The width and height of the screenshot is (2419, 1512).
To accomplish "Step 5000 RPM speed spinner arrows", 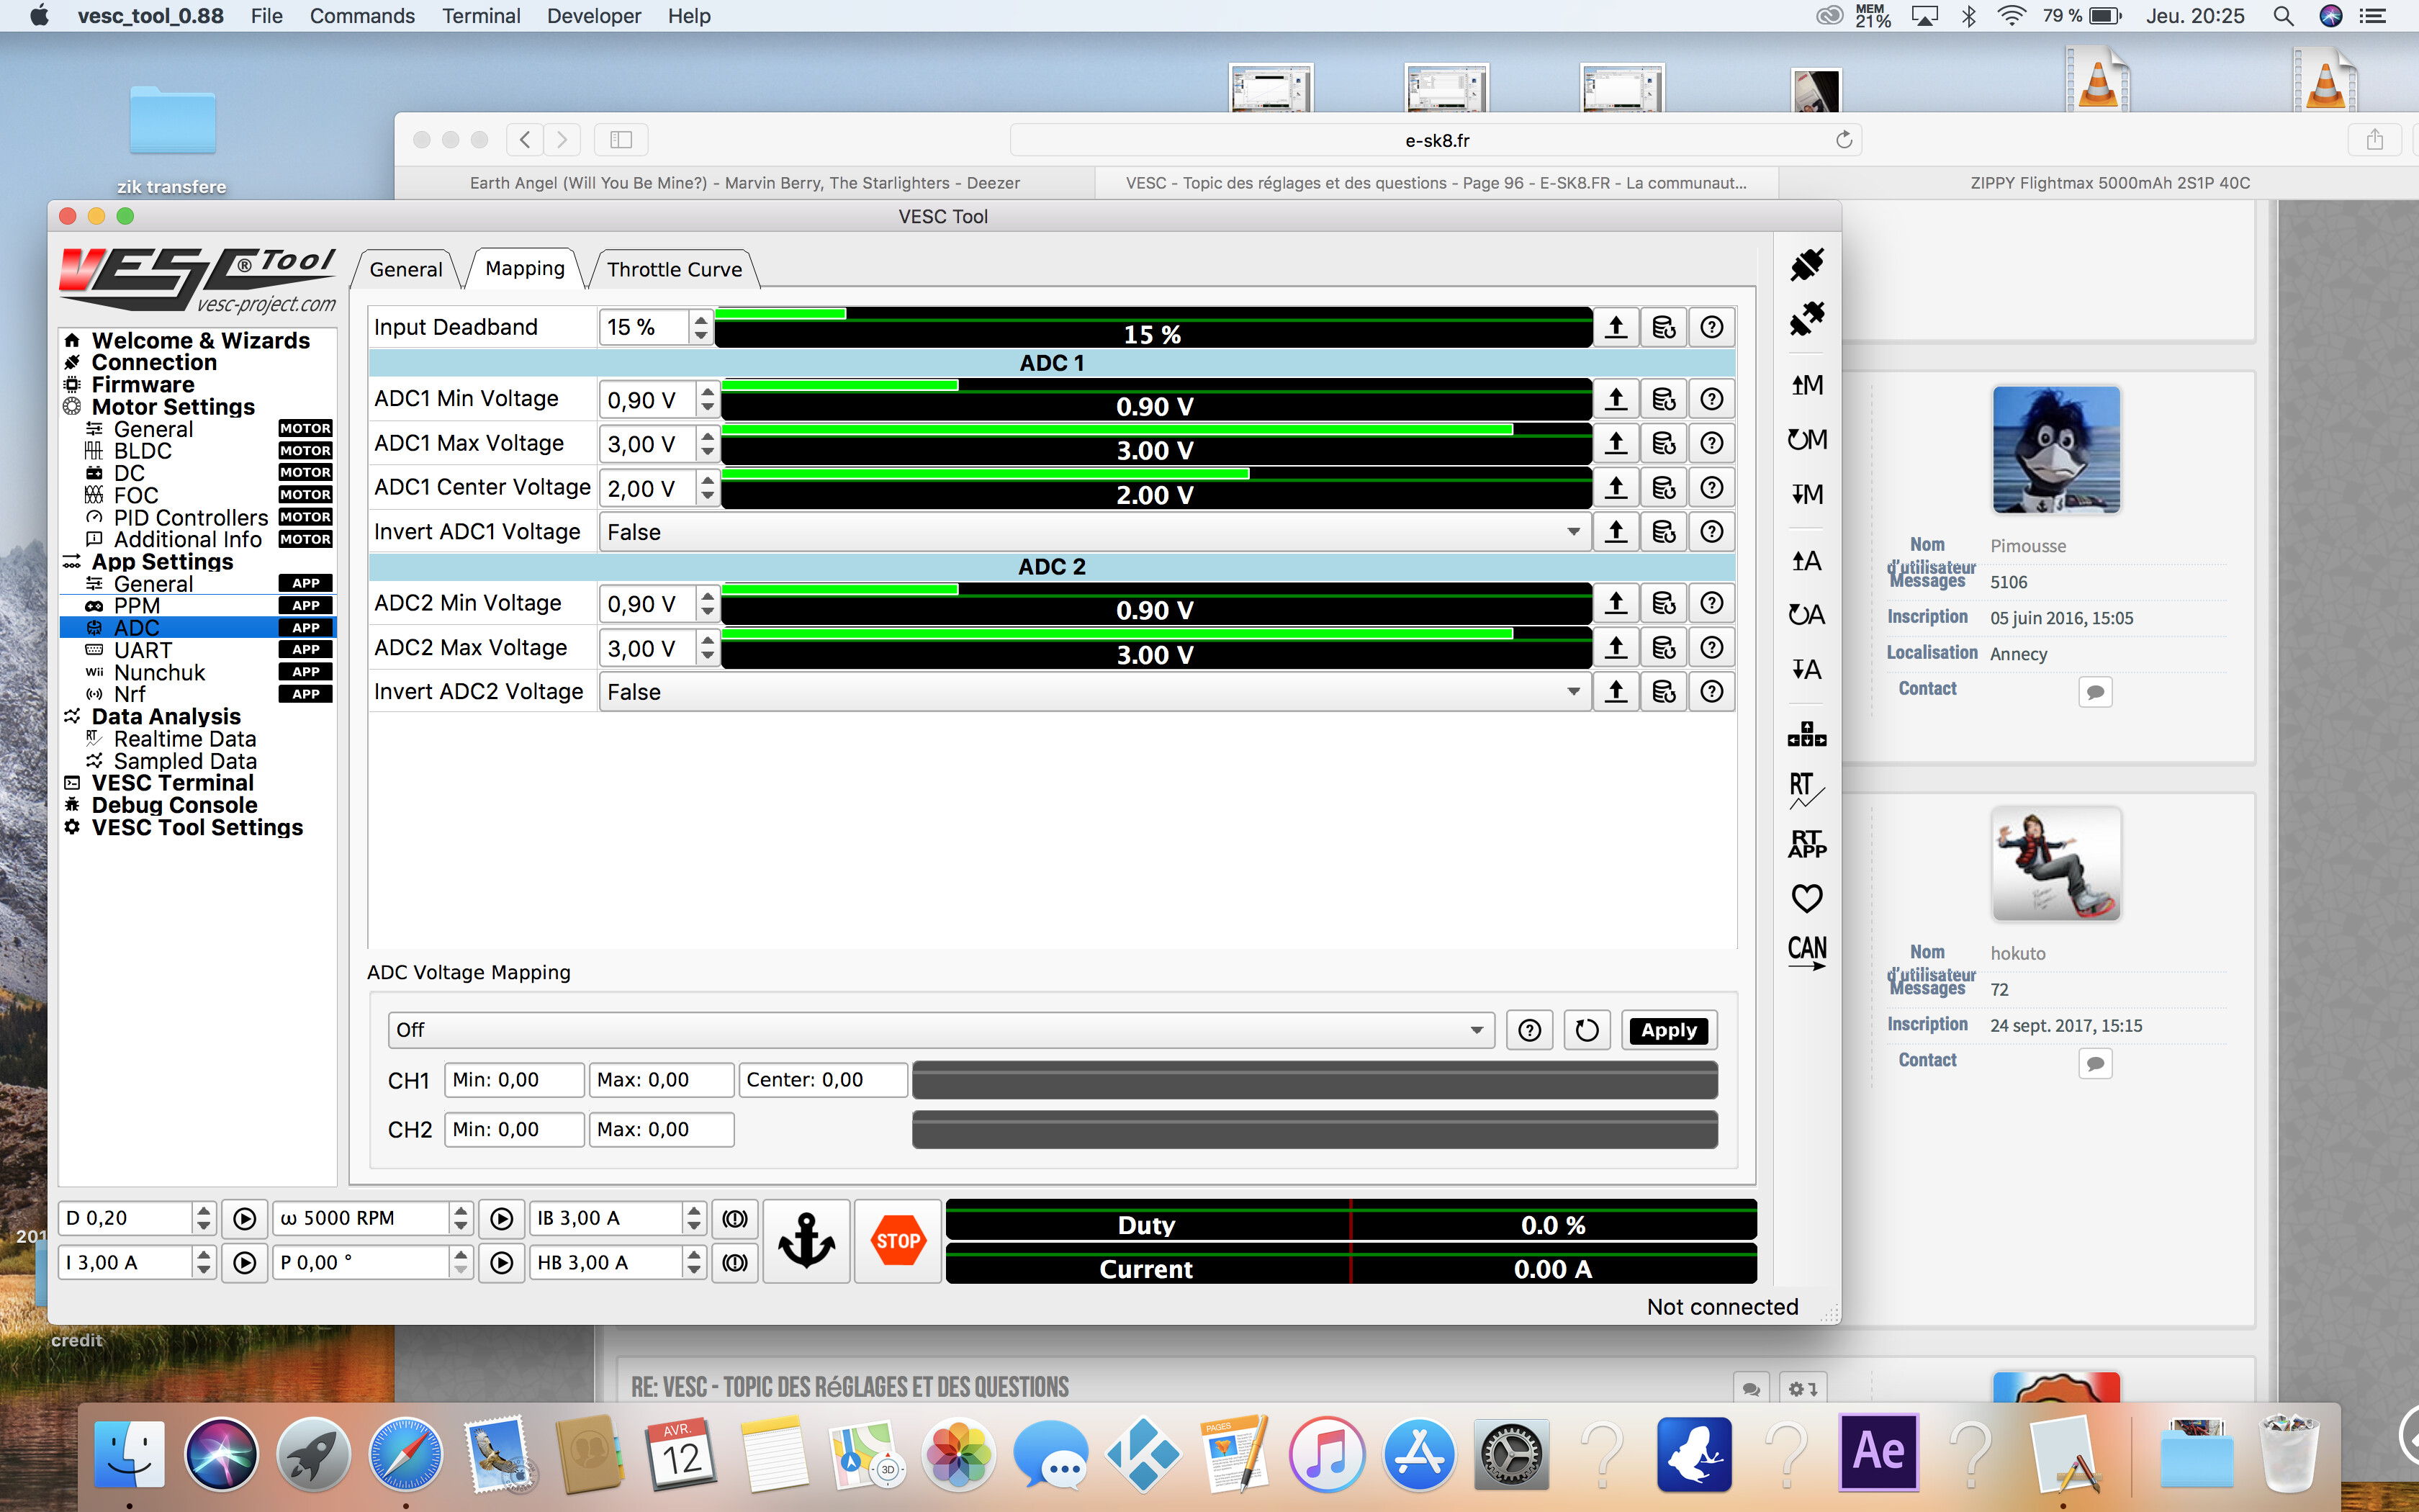I will point(461,1218).
